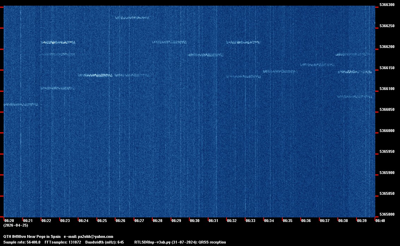Click the 06:25 time axis label

point(102,221)
